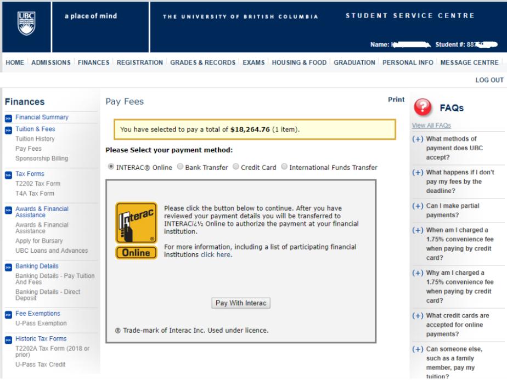
Task: Open the EXAMS menu
Action: (253, 63)
